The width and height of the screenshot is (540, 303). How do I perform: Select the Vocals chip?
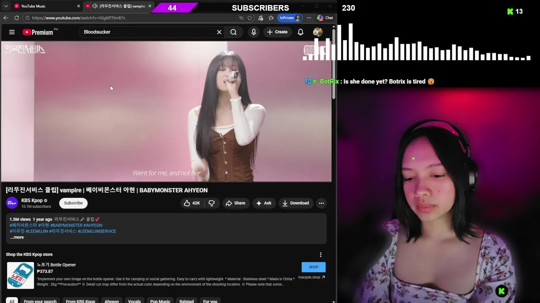coord(134,301)
